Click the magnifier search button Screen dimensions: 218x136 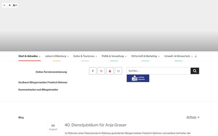coord(195,71)
